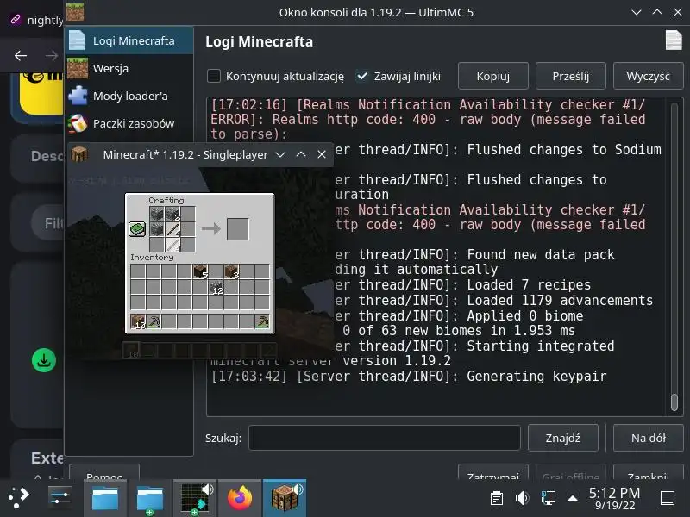This screenshot has width=690, height=517.
Task: Open clipboard tray icon
Action: tap(497, 498)
